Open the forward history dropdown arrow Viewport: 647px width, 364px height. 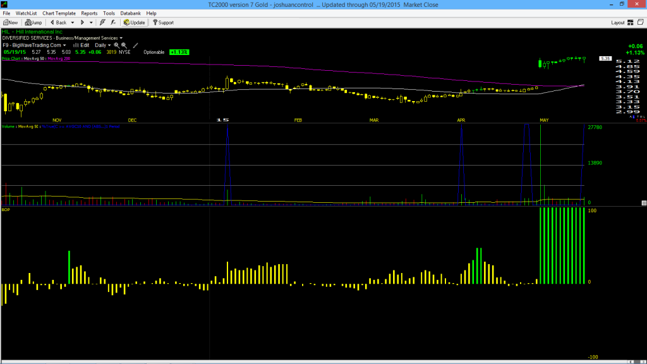click(91, 23)
